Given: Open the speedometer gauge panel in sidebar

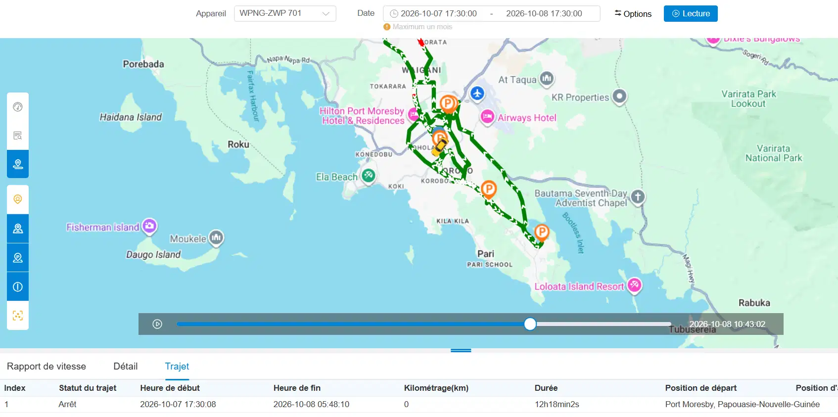Looking at the screenshot, I should click(x=18, y=107).
